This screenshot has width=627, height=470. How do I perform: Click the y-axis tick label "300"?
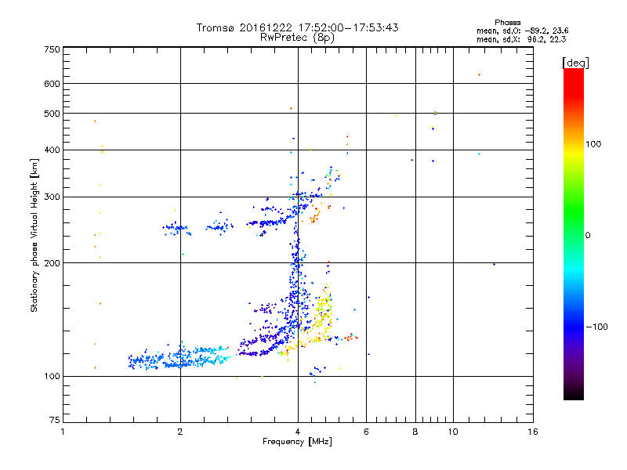[52, 197]
